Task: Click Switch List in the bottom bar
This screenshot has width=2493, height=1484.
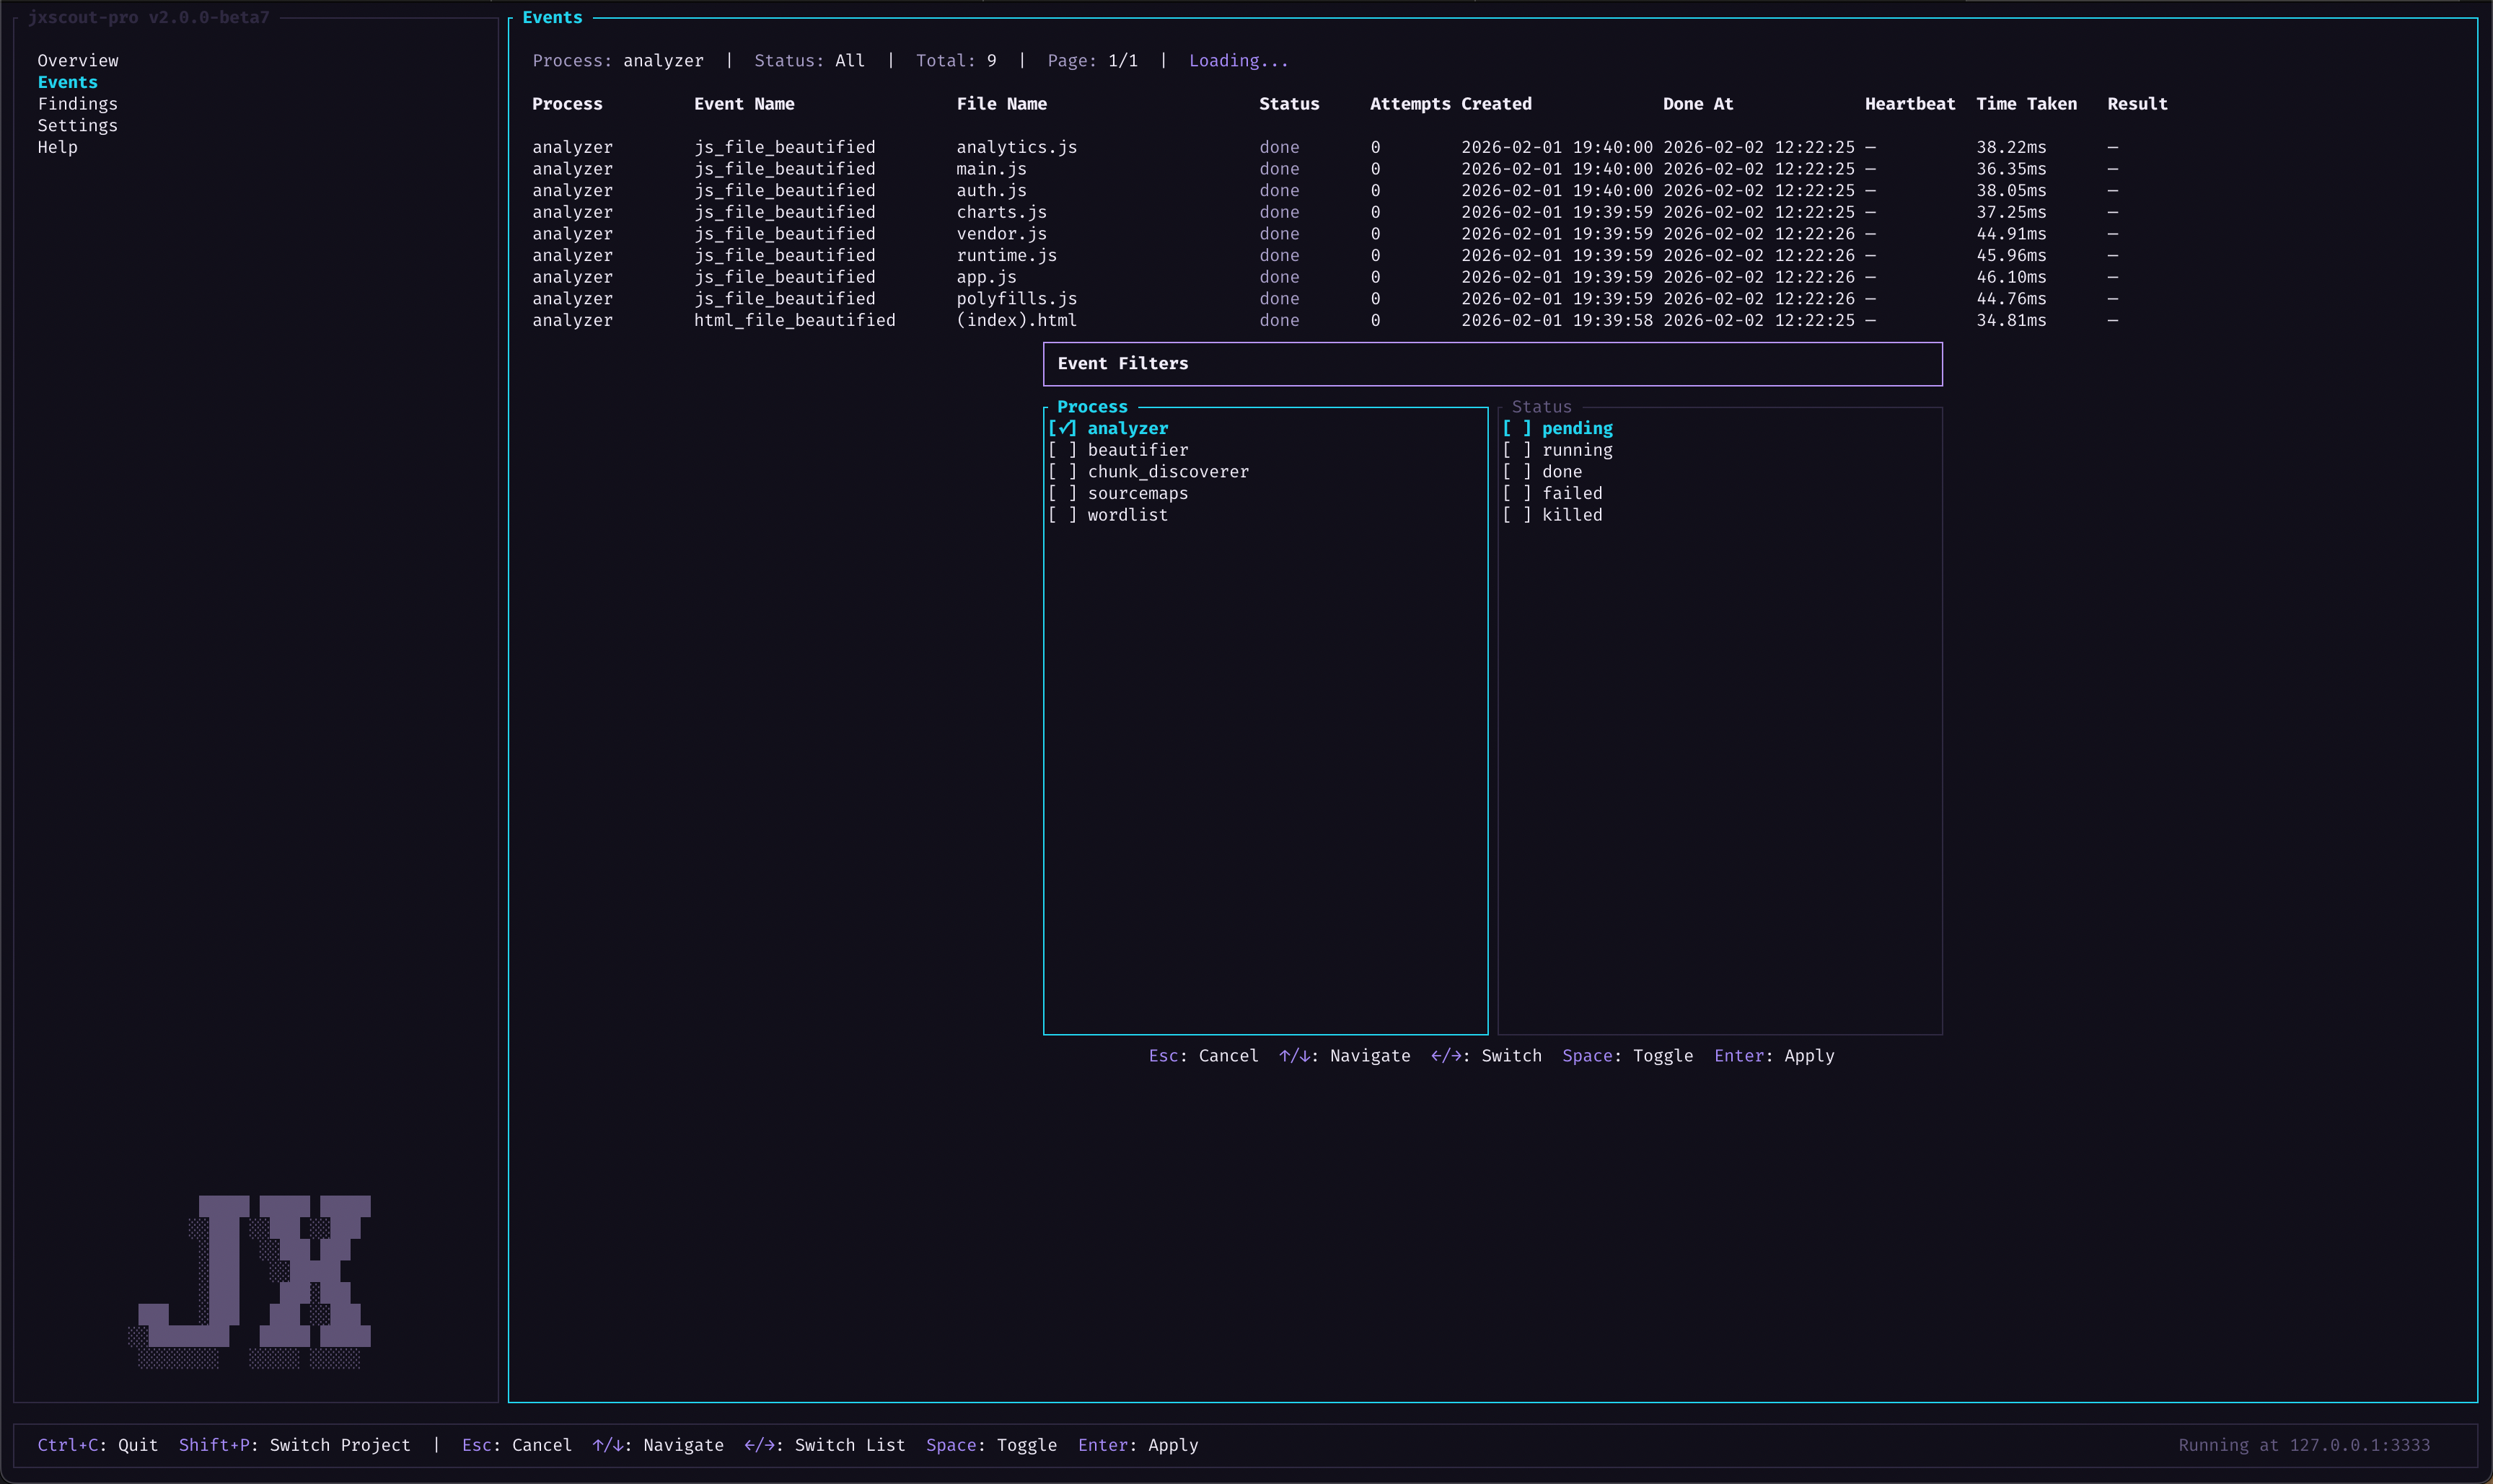Action: (825, 1445)
